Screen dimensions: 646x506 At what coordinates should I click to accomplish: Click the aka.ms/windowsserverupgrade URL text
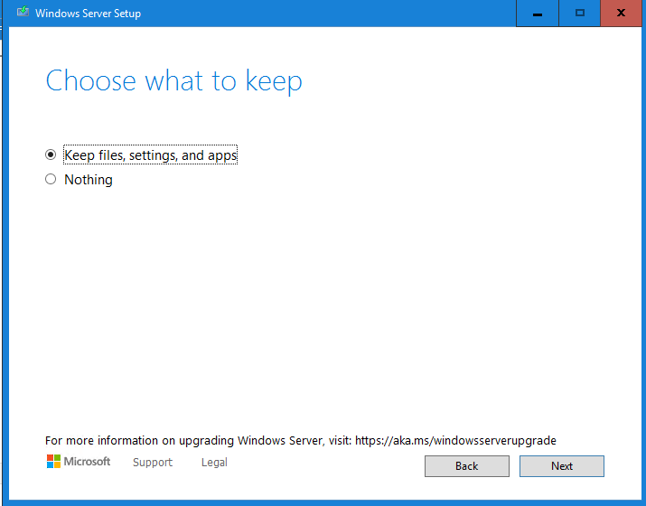pyautogui.click(x=455, y=441)
